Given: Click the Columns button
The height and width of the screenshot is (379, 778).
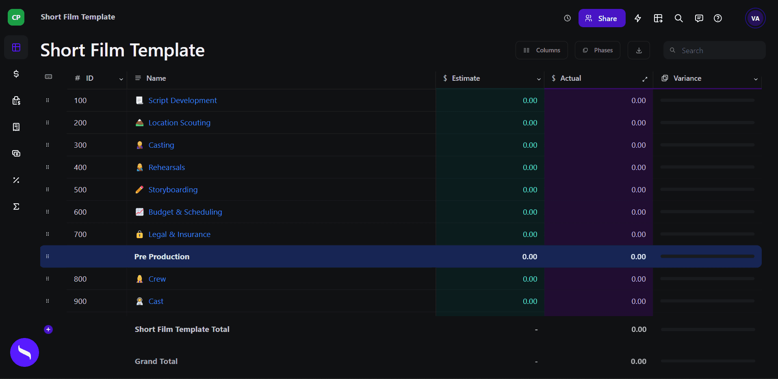Looking at the screenshot, I should [x=542, y=50].
